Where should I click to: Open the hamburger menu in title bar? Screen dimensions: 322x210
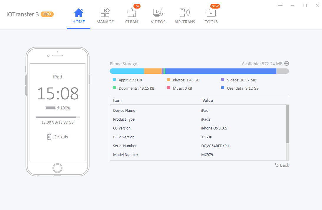[x=280, y=5]
